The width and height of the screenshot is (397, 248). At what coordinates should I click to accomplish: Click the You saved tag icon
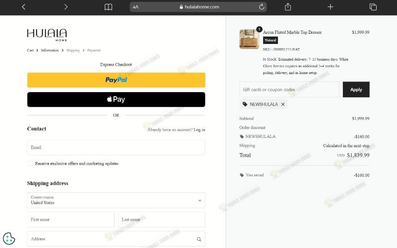241,175
